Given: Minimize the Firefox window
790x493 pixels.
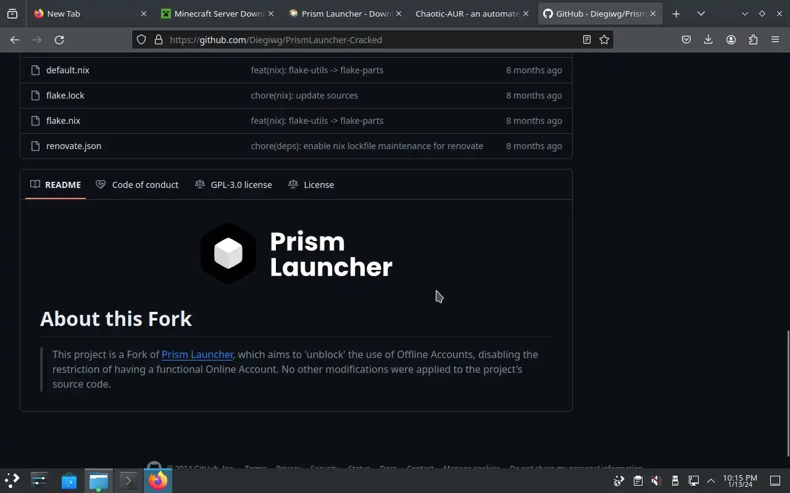Looking at the screenshot, I should coord(745,14).
